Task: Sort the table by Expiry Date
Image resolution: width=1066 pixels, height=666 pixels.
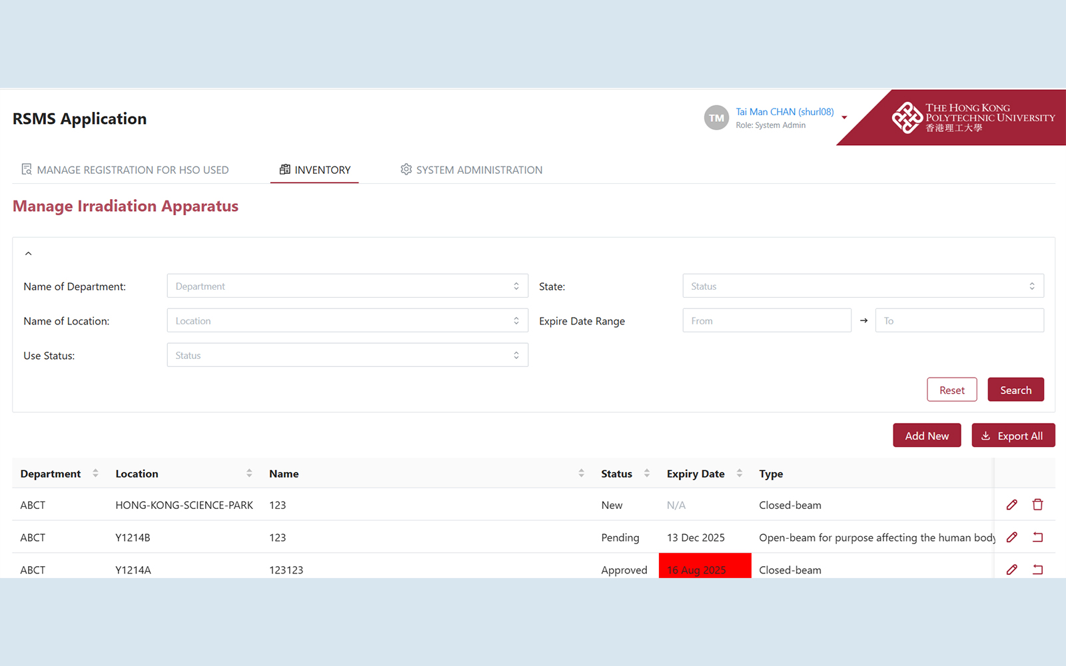Action: (740, 473)
